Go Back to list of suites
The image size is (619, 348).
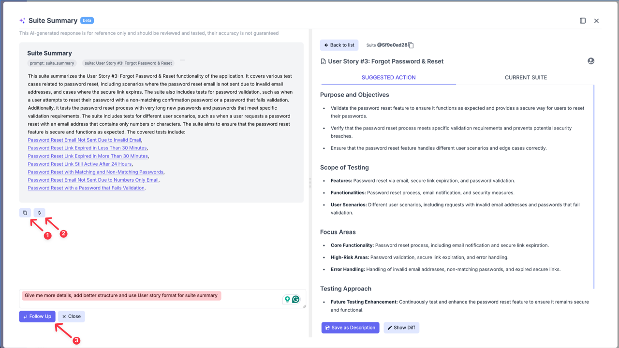coord(339,45)
